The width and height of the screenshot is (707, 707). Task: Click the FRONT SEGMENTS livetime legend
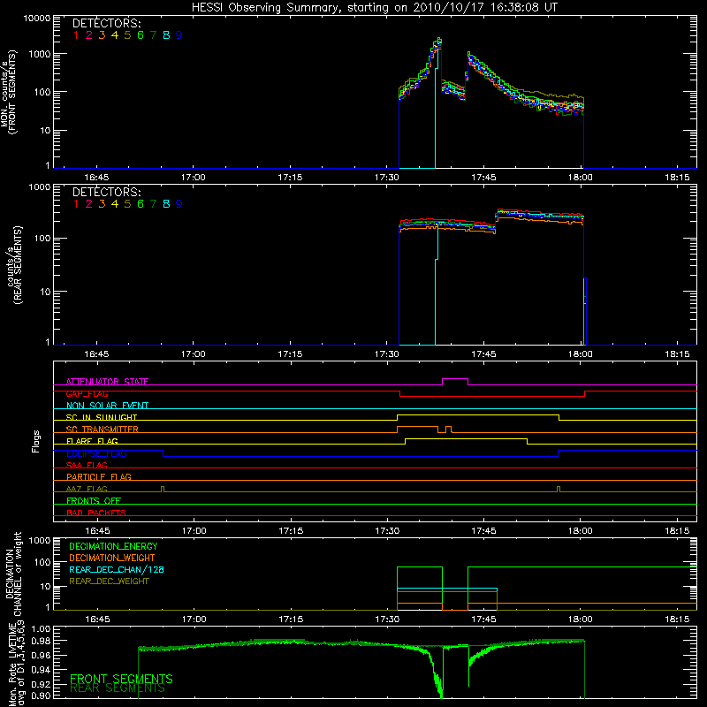pos(121,679)
